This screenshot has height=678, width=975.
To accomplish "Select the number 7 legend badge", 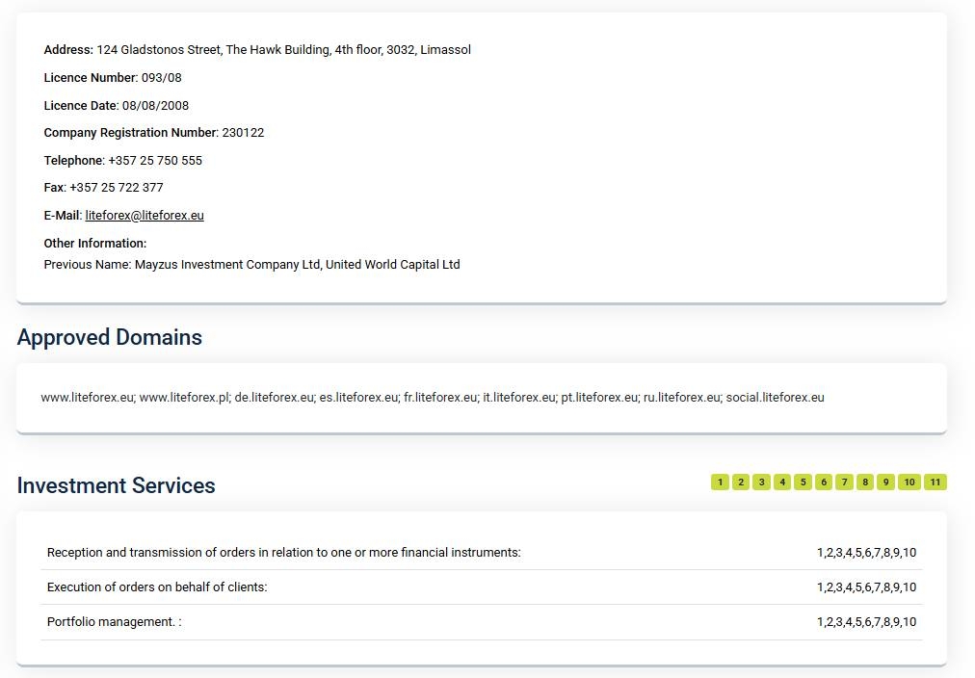I will (844, 482).
